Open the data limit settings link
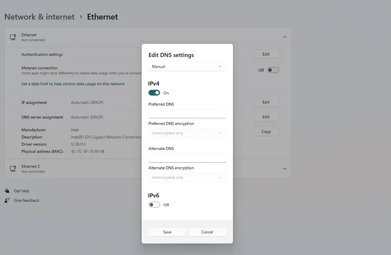Image resolution: width=391 pixels, height=255 pixels. click(73, 84)
